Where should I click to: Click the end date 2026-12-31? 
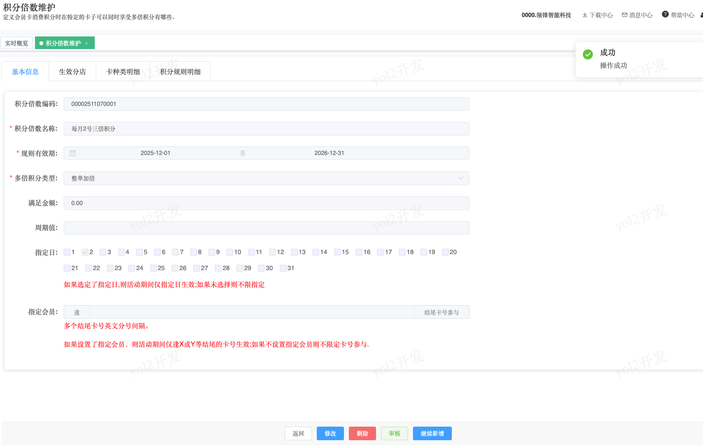(329, 153)
